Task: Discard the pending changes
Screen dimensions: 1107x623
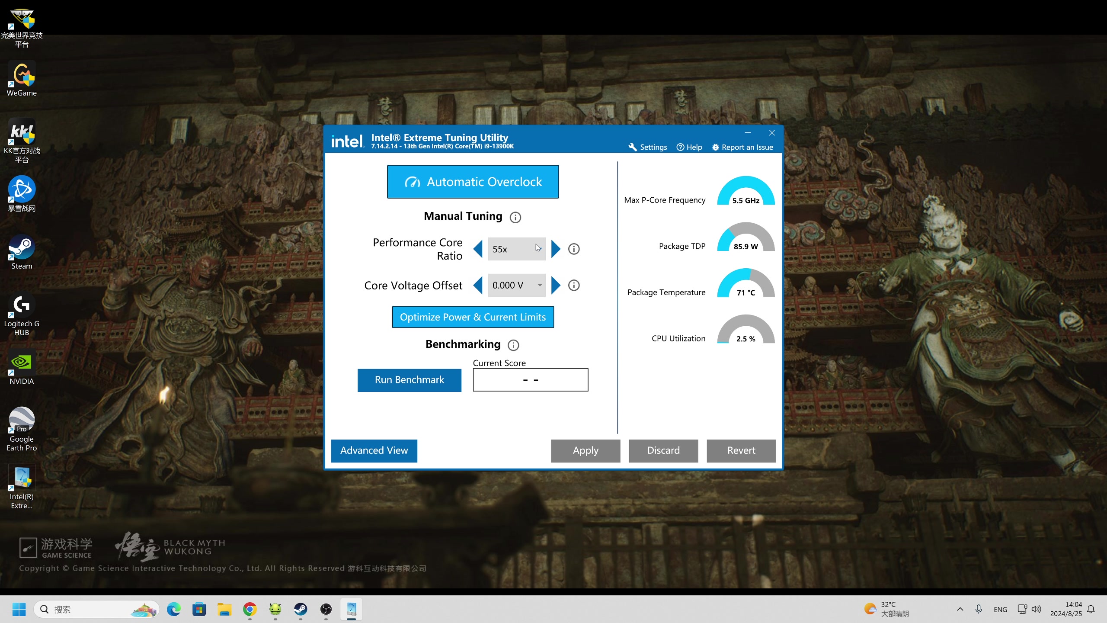Action: 663,451
